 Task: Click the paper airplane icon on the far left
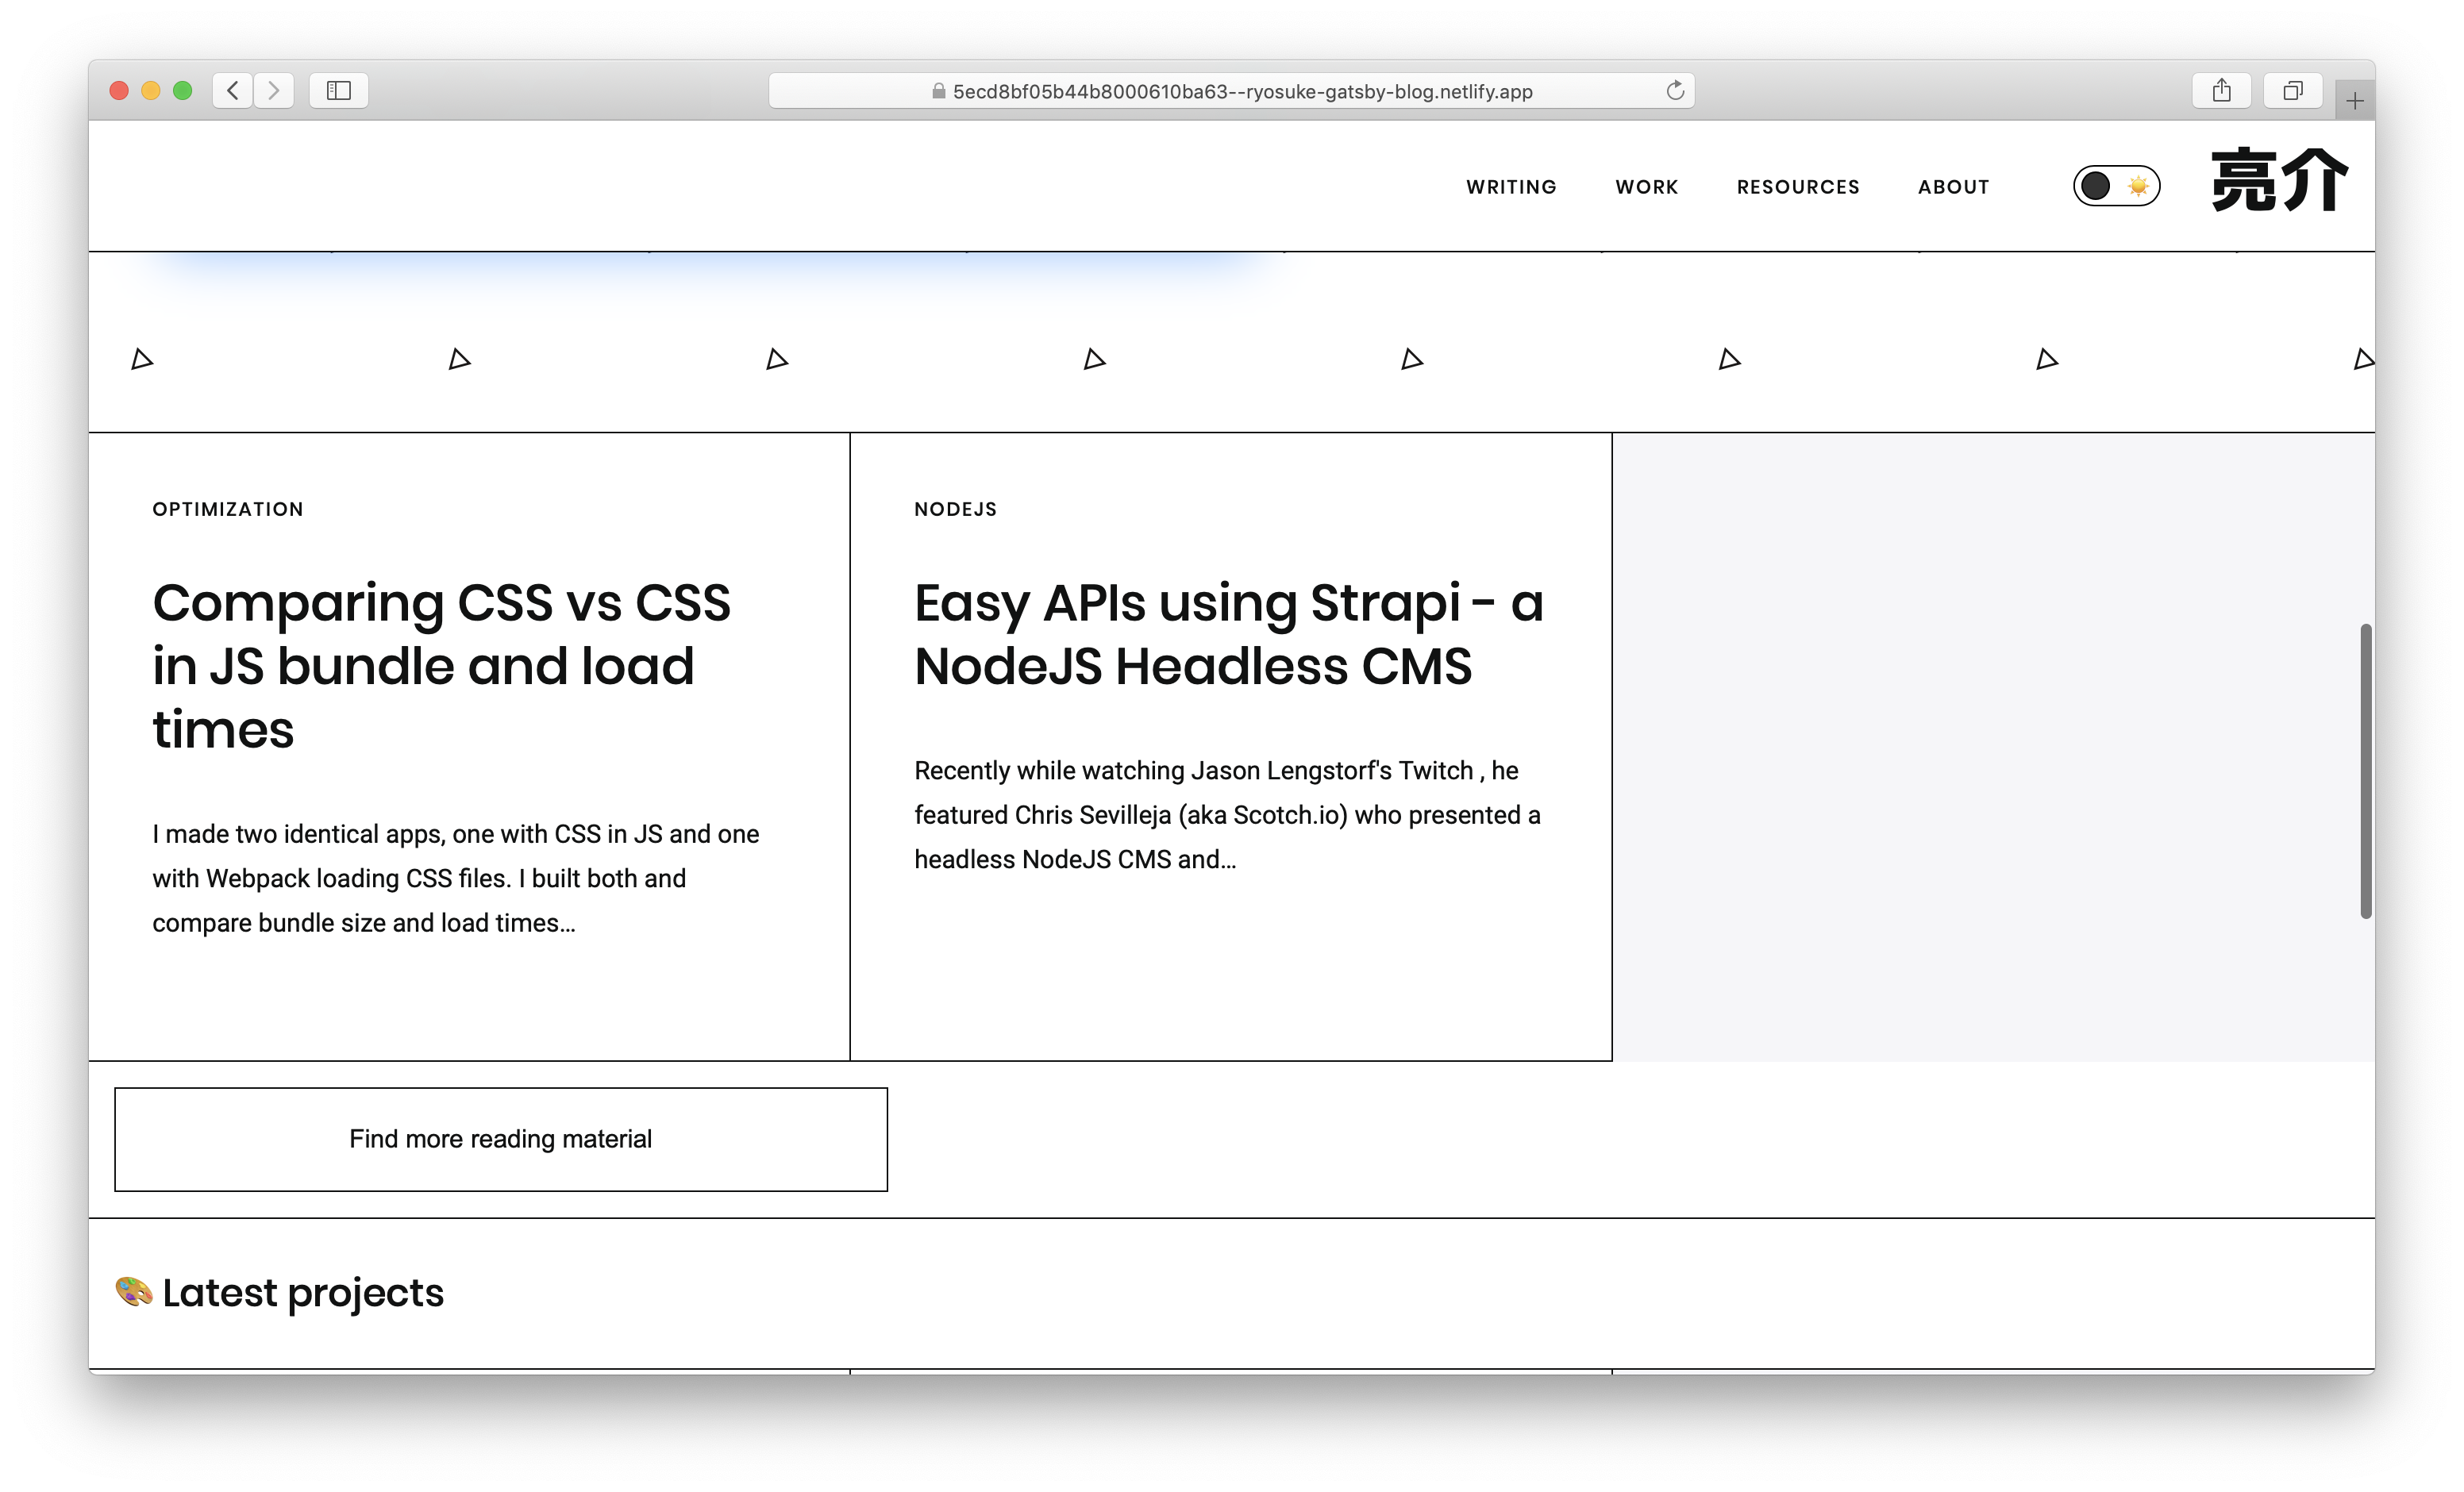coord(141,359)
